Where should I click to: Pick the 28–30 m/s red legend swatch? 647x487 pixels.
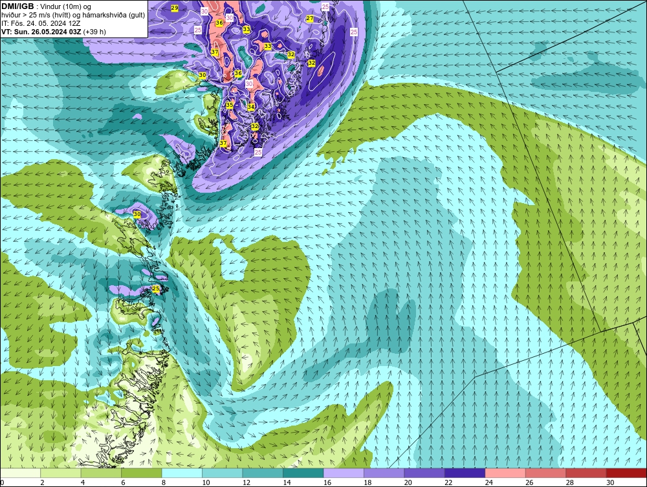point(586,473)
